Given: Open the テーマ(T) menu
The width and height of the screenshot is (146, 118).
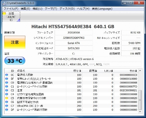Looking at the screenshot, I should (x=51, y=9).
